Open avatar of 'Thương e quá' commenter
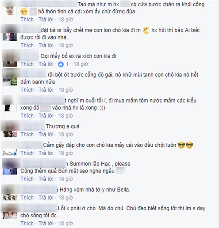The image size is (219, 228). pos(10,134)
